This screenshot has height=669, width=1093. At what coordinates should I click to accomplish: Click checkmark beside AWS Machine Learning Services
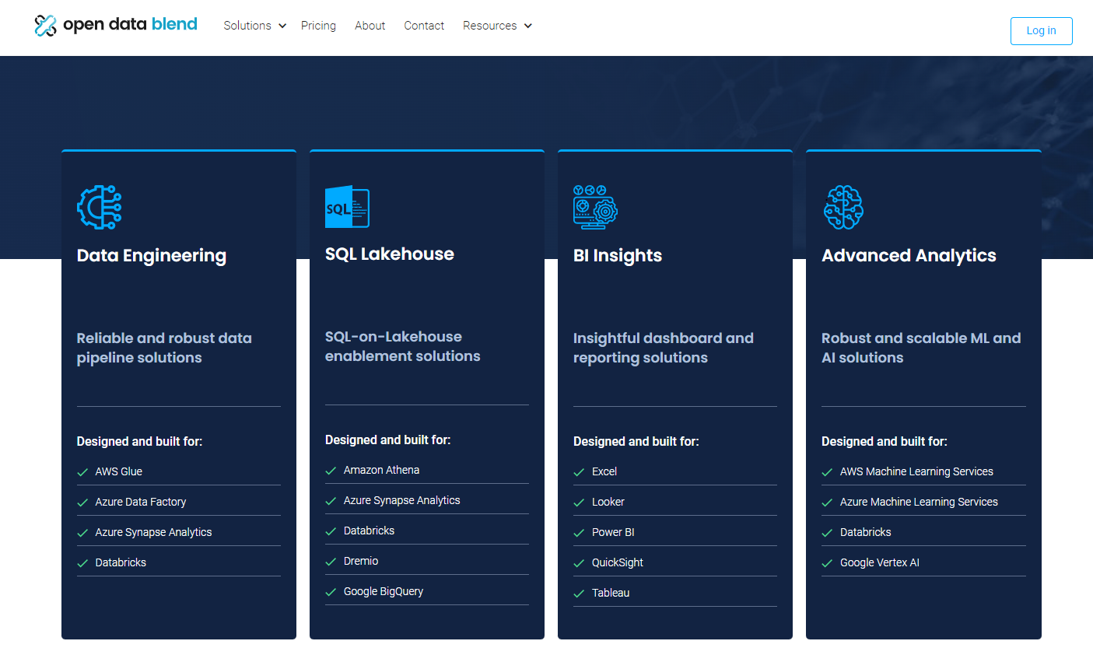(827, 472)
